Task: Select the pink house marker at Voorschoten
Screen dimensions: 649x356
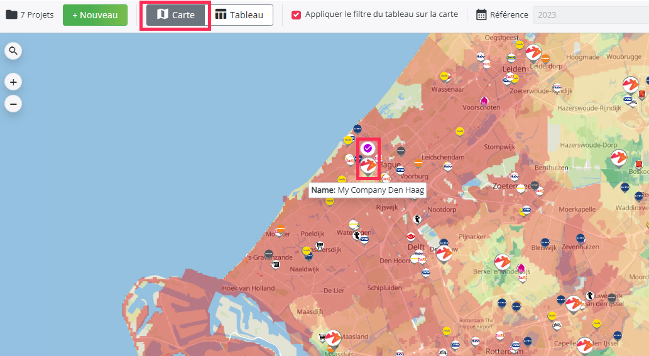Action: (x=484, y=101)
